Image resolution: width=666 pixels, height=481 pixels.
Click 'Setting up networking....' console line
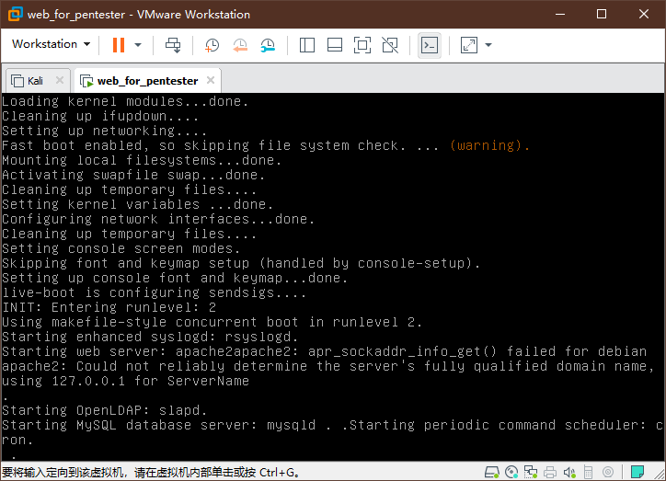tap(105, 131)
